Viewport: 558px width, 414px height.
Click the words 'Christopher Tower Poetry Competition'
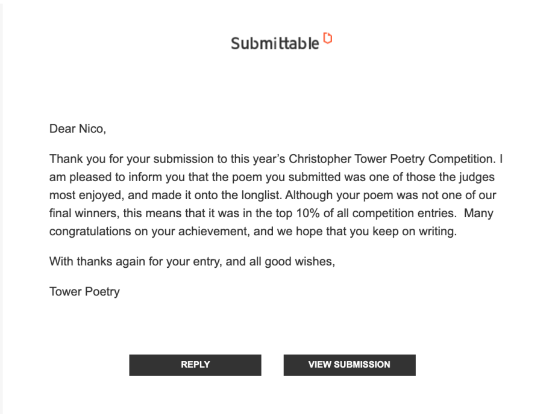tap(390, 159)
